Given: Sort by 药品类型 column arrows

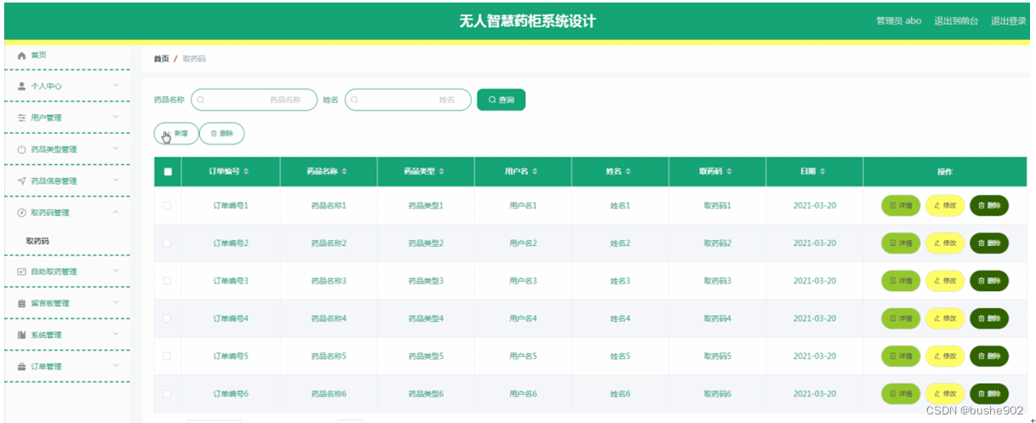Looking at the screenshot, I should click(441, 172).
